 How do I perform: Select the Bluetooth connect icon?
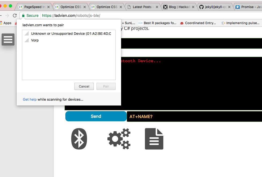[x=79, y=139]
